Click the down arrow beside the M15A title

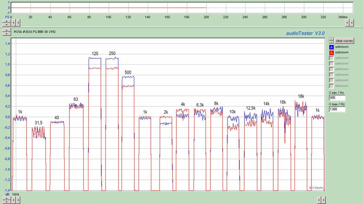pos(7,34)
